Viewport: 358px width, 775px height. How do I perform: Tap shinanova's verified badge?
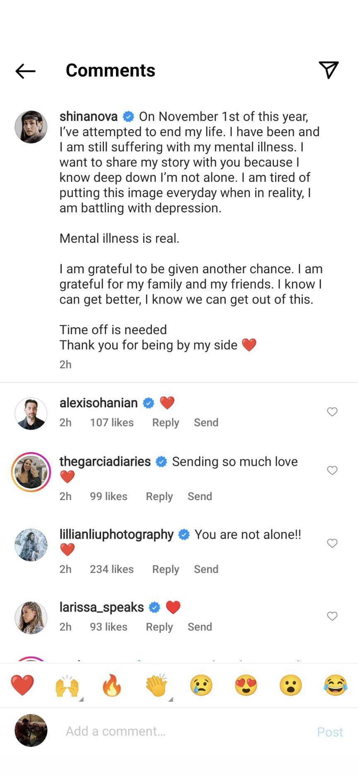click(x=128, y=116)
